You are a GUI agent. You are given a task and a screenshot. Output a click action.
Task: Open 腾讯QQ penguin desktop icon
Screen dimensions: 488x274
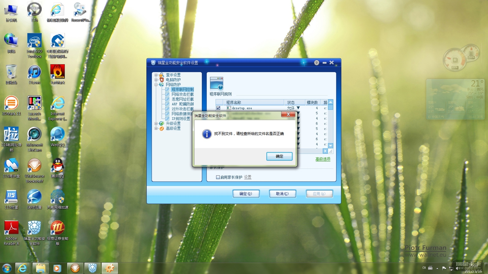pos(57,165)
